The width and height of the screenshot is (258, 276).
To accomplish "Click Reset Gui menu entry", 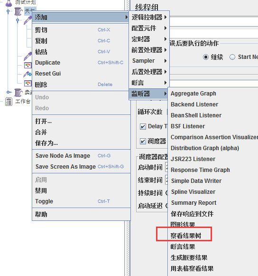I will coord(81,74).
